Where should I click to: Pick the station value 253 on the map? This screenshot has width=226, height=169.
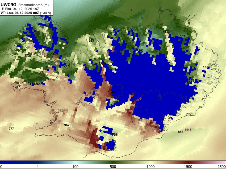[x=141, y=51]
